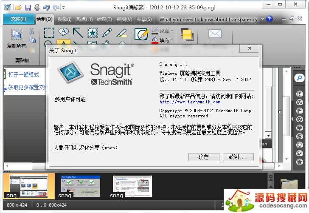Activate the Highlighter tool
Screen dimensions: 309x213
click(x=121, y=32)
